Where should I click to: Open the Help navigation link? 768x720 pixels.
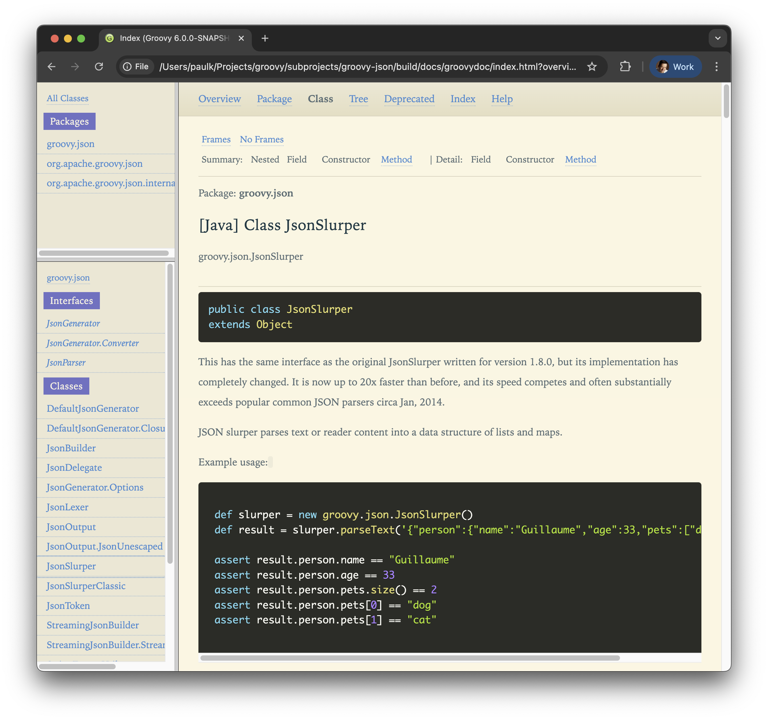coord(502,99)
